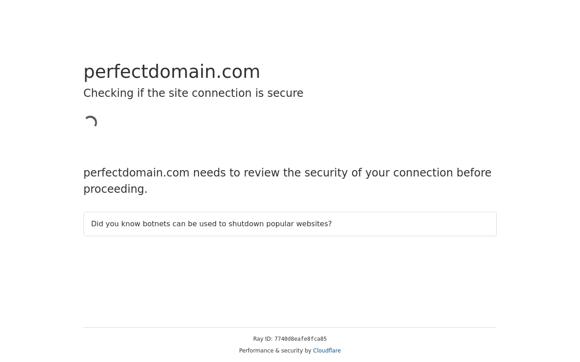Click the 'Ray ID:' label
Image resolution: width=580 pixels, height=362 pixels.
click(263, 339)
